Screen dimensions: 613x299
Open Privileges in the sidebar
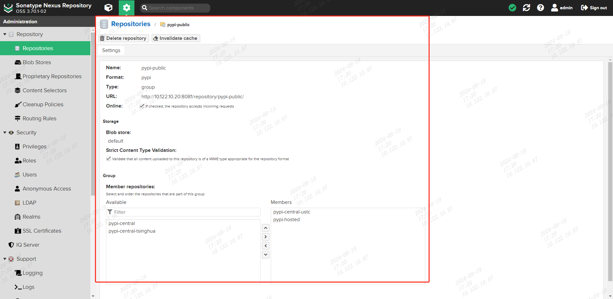[45, 146]
